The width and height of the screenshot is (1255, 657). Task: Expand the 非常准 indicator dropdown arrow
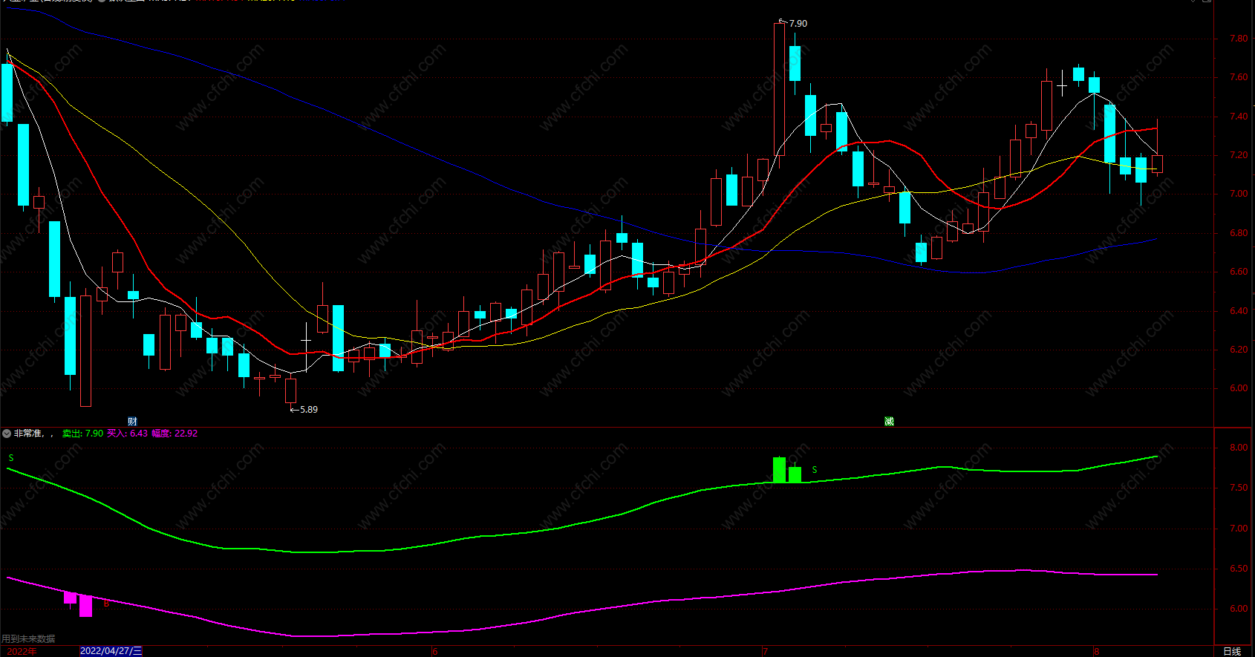point(6,434)
